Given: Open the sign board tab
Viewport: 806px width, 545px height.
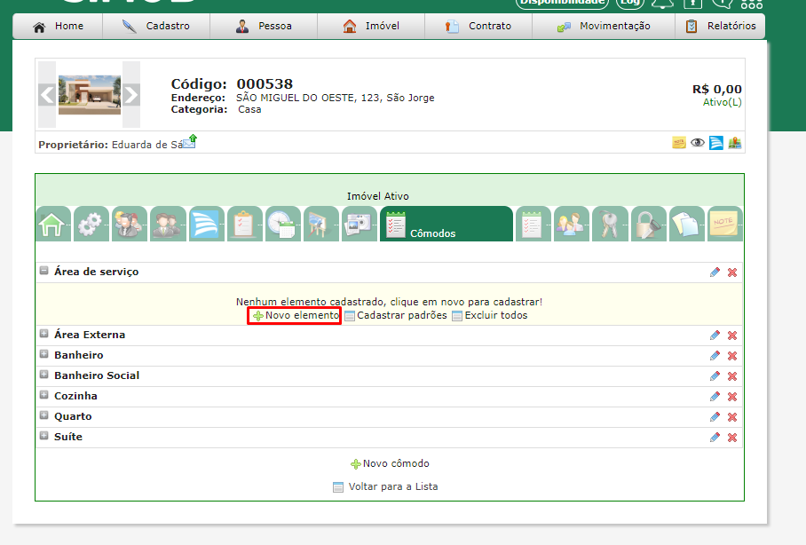Looking at the screenshot, I should point(321,224).
